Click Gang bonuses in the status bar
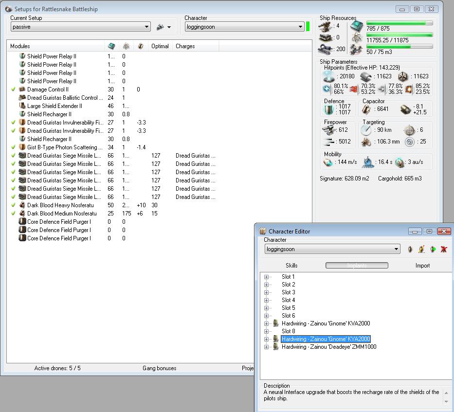 tap(159, 368)
